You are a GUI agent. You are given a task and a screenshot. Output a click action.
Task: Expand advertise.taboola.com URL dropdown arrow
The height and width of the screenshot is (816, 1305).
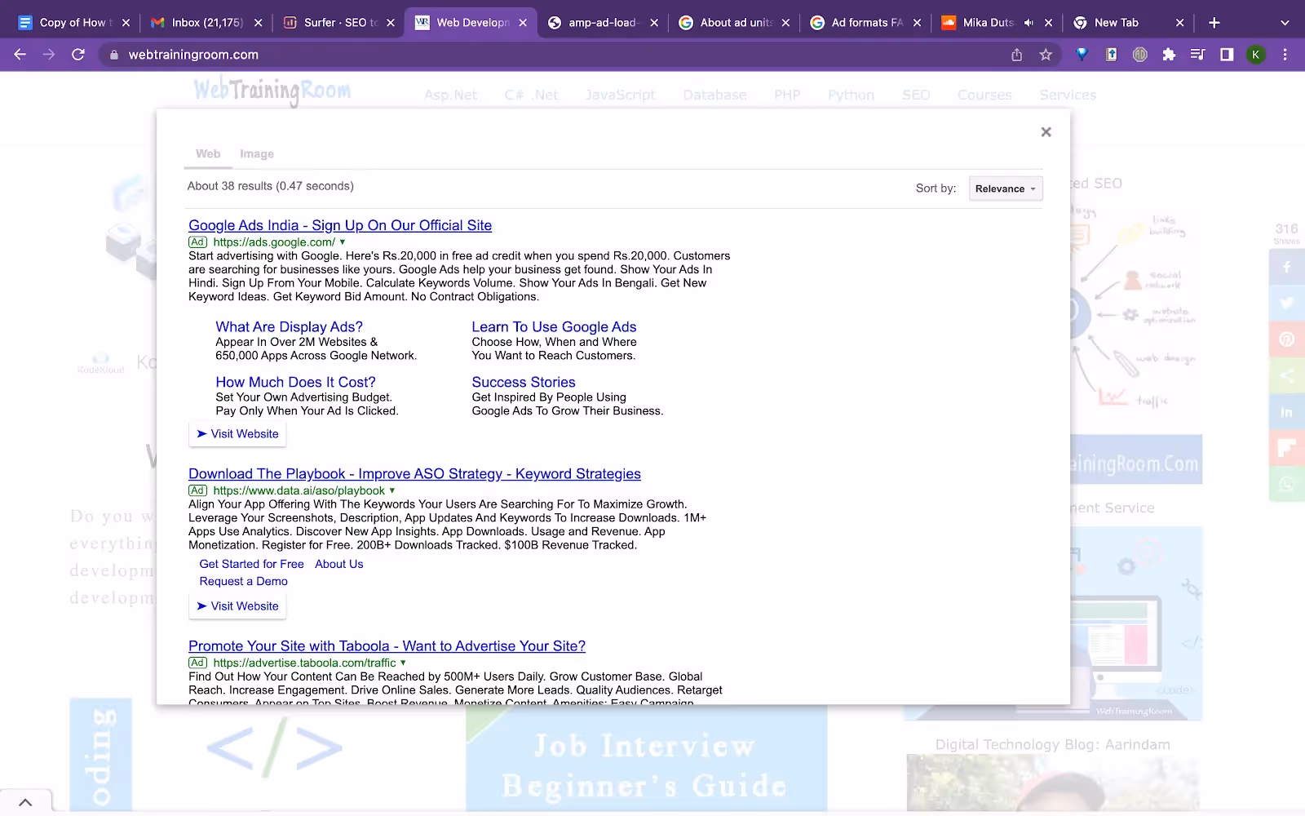coord(403,663)
